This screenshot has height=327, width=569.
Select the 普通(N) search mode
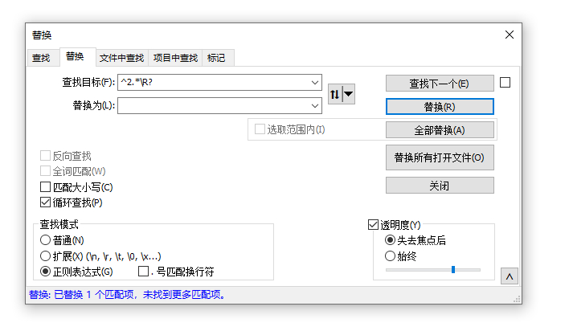pos(45,240)
